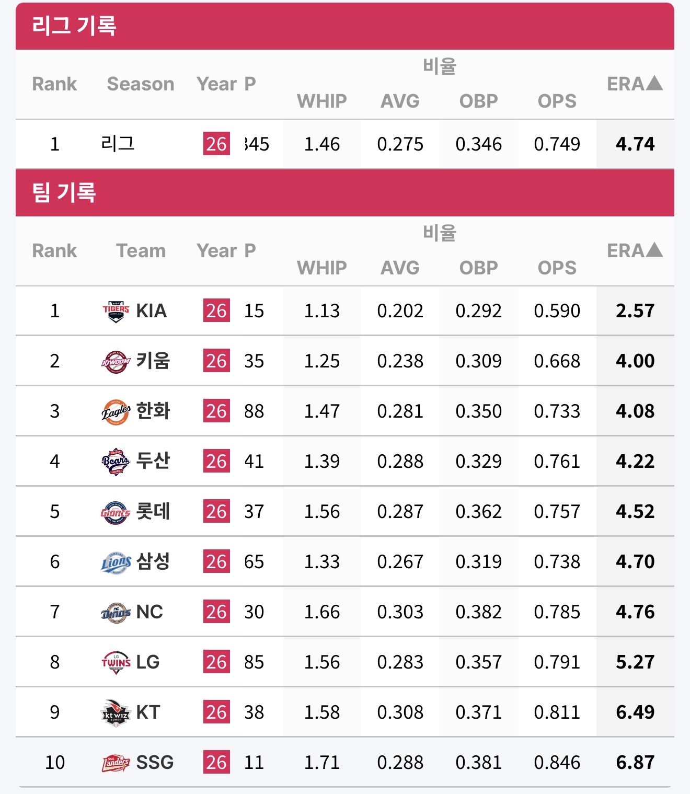Select the SSG Landers logo
The width and height of the screenshot is (690, 794).
tap(116, 763)
